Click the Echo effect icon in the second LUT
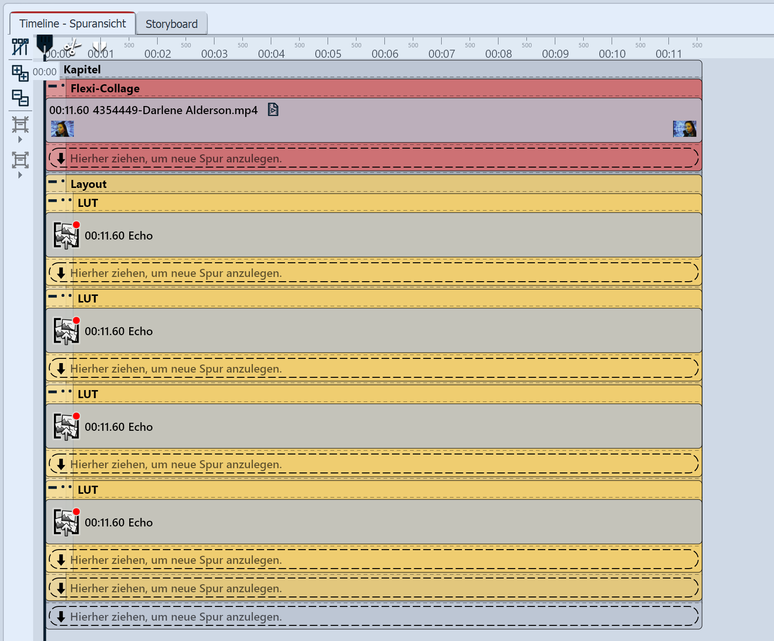 pyautogui.click(x=66, y=331)
